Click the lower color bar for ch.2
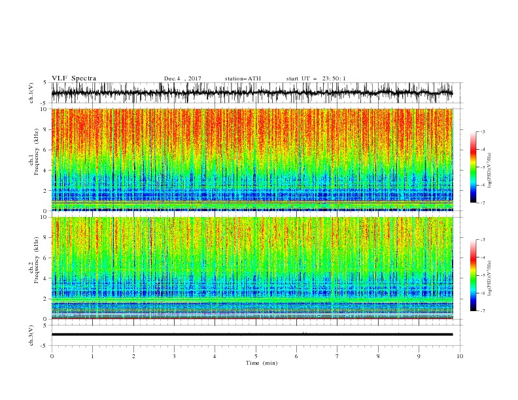This screenshot has width=518, height=400. coord(473,275)
